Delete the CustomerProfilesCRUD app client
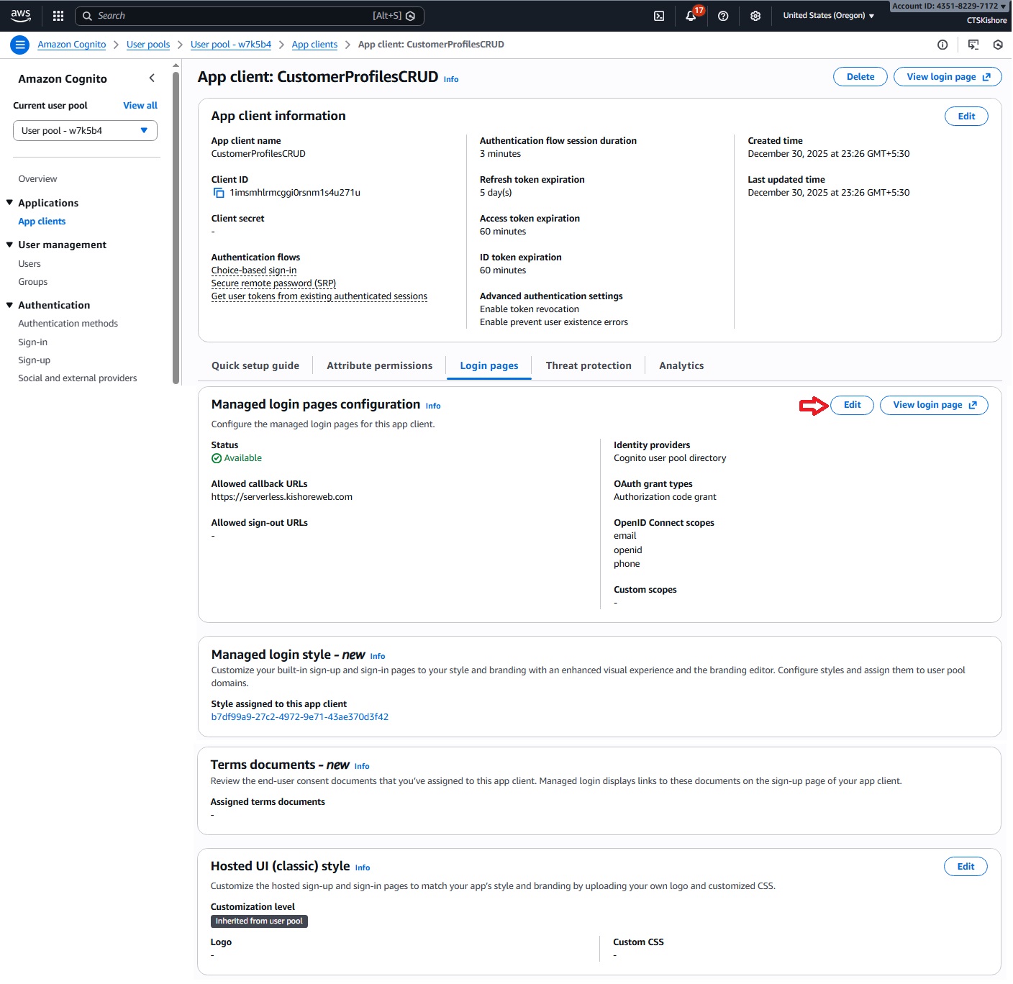Image resolution: width=1013 pixels, height=984 pixels. pyautogui.click(x=860, y=77)
